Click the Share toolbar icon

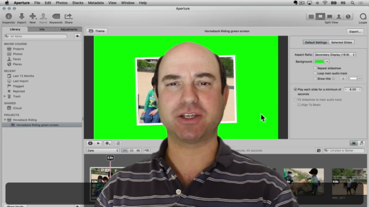(x=69, y=17)
